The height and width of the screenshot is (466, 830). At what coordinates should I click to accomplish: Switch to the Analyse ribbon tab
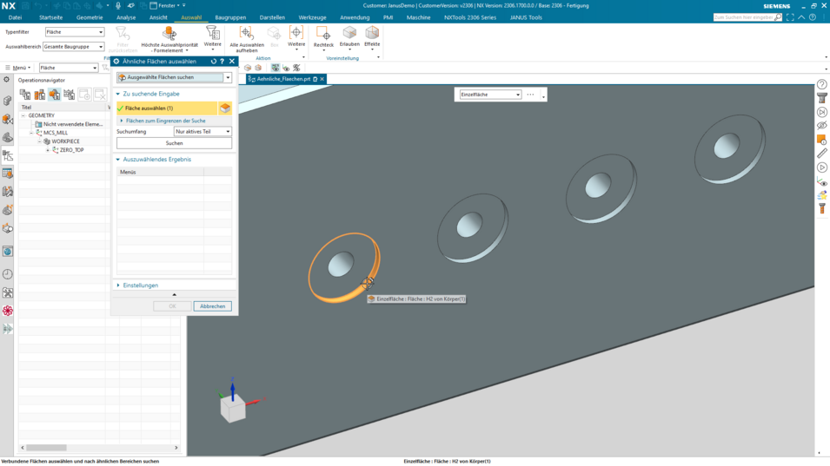126,17
